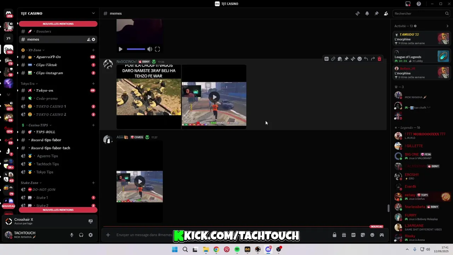Open Crosshair X screen share icon

(91, 221)
